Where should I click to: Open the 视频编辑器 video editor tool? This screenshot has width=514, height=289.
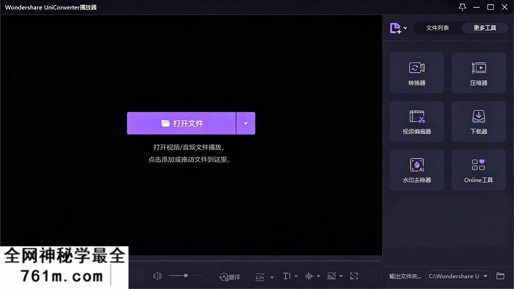[x=417, y=122]
